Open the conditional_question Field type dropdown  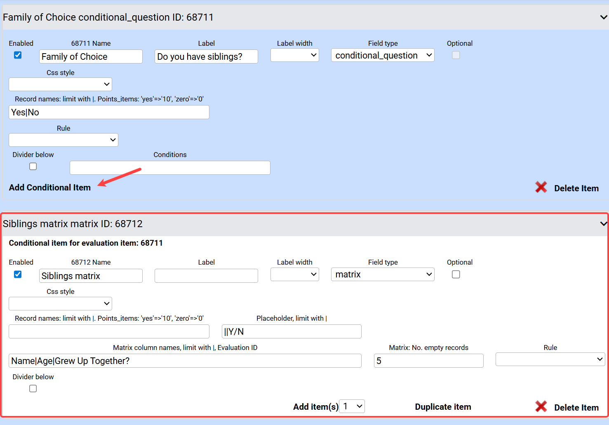pyautogui.click(x=382, y=56)
